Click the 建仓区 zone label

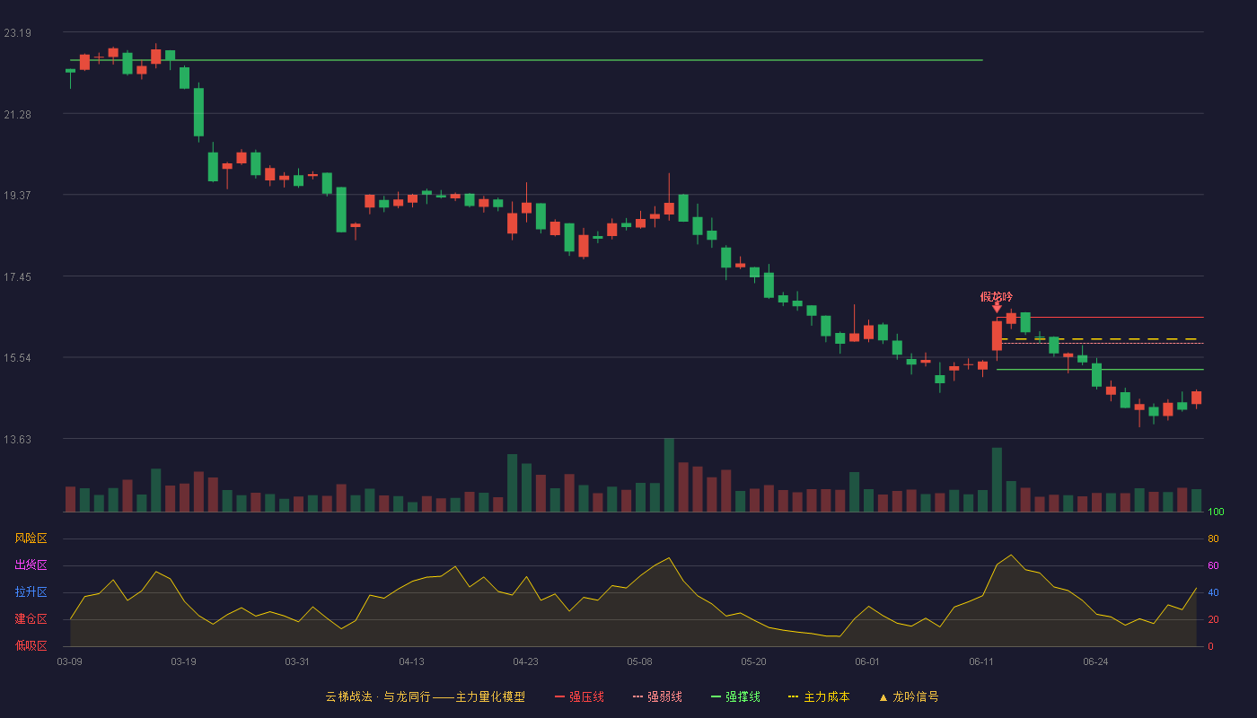coord(31,619)
